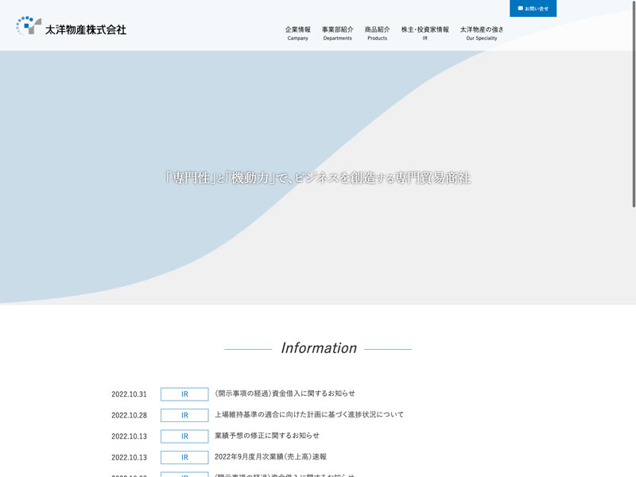Open the 企業情報 Company menu
Image resolution: width=636 pixels, height=477 pixels.
point(298,33)
